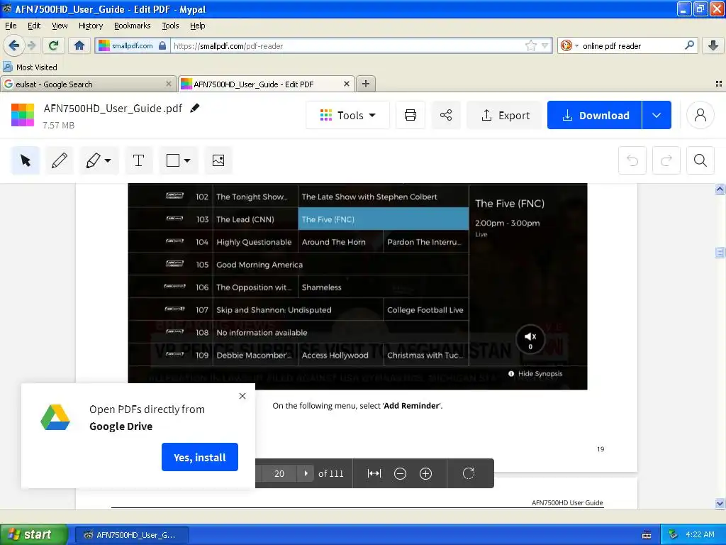
Task: Click the taskbar clock
Action: pos(700,534)
